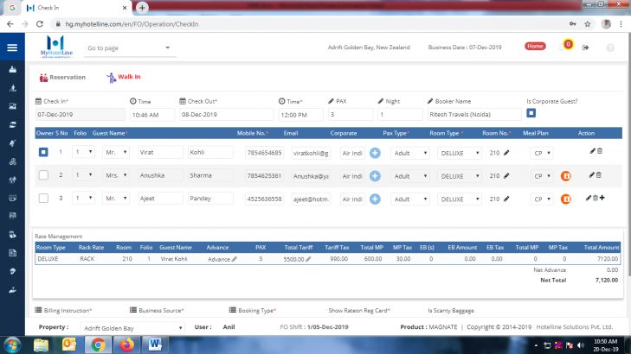The height and width of the screenshot is (354, 631).
Task: Open the hamburger sidebar menu
Action: pos(12,48)
